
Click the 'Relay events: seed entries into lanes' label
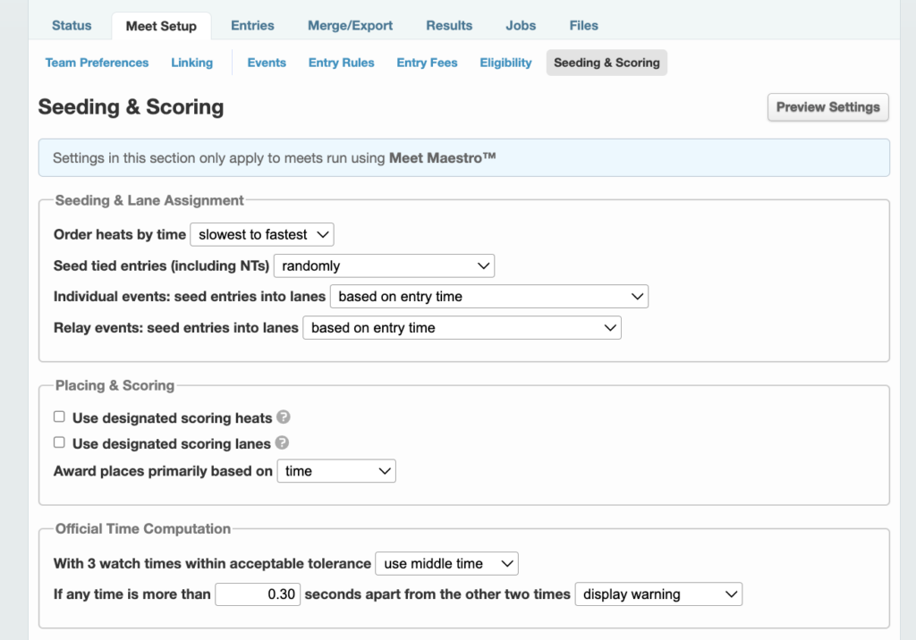176,327
